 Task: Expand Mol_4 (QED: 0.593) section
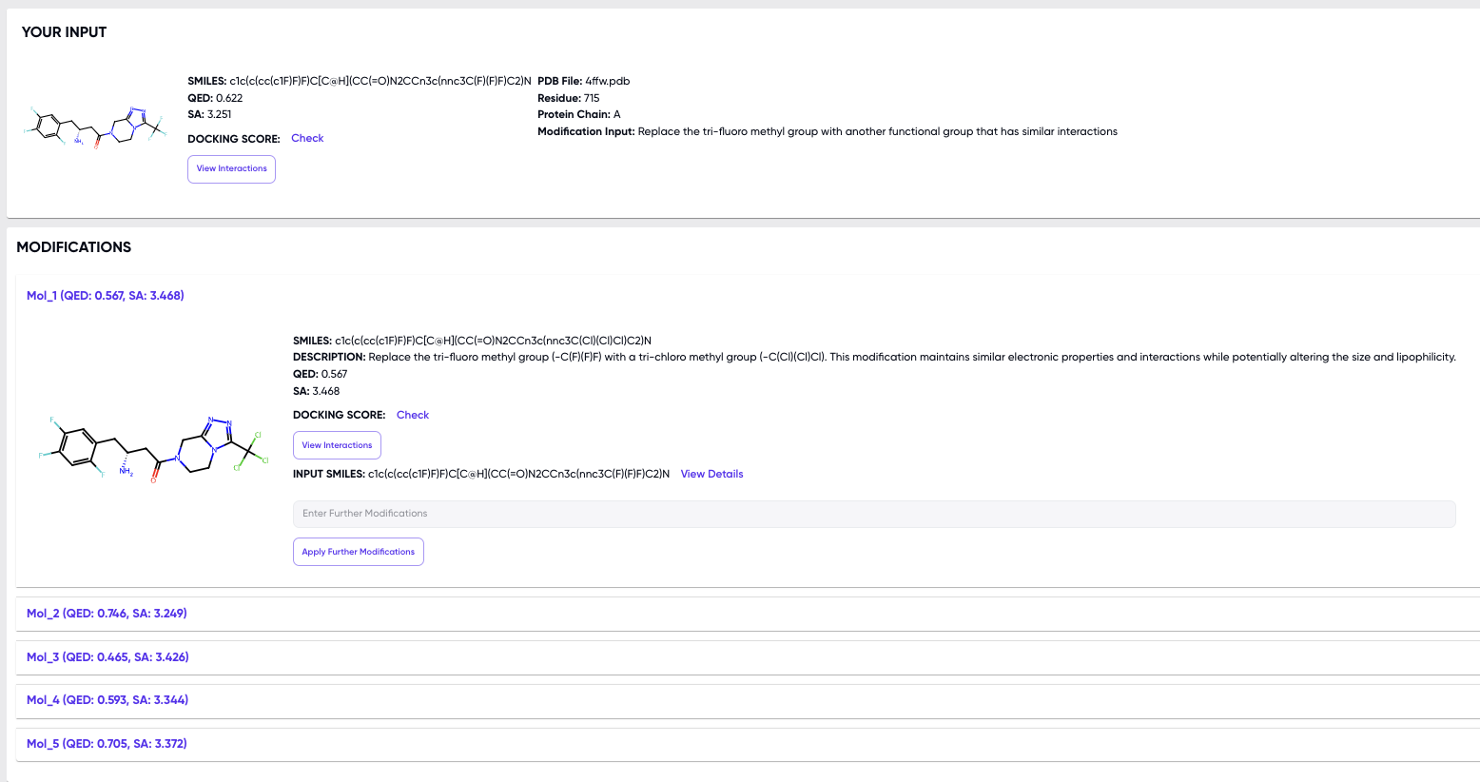click(x=107, y=700)
